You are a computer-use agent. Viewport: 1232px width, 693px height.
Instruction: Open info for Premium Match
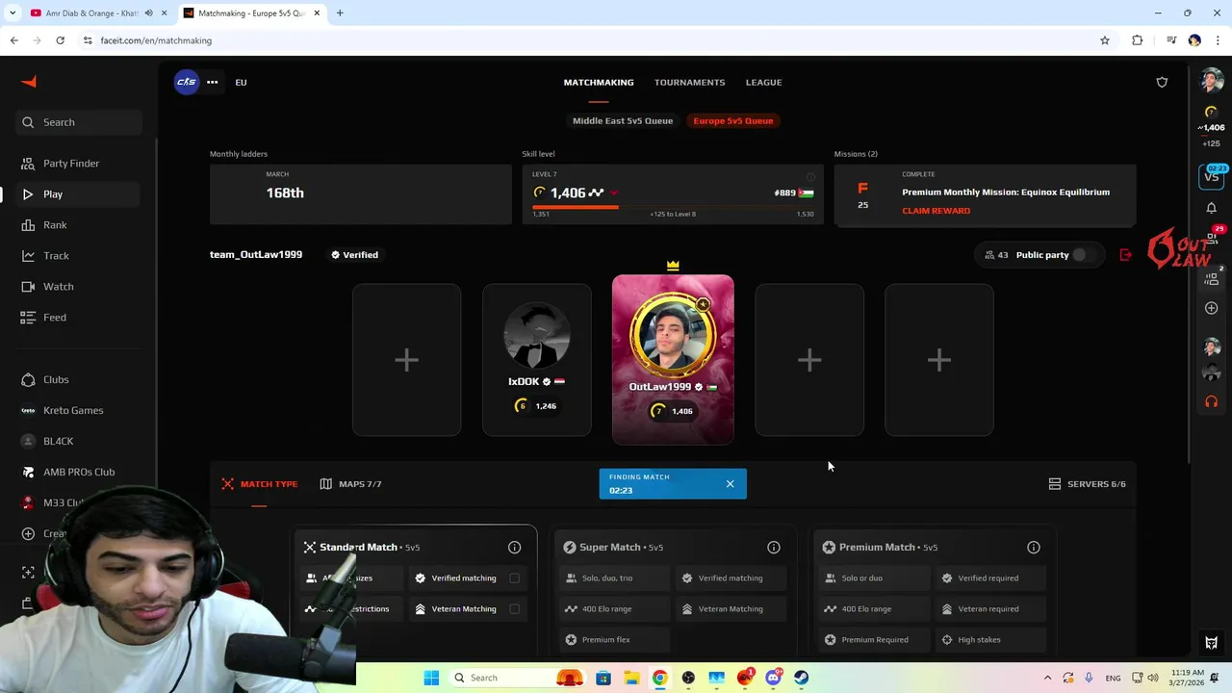(1033, 548)
